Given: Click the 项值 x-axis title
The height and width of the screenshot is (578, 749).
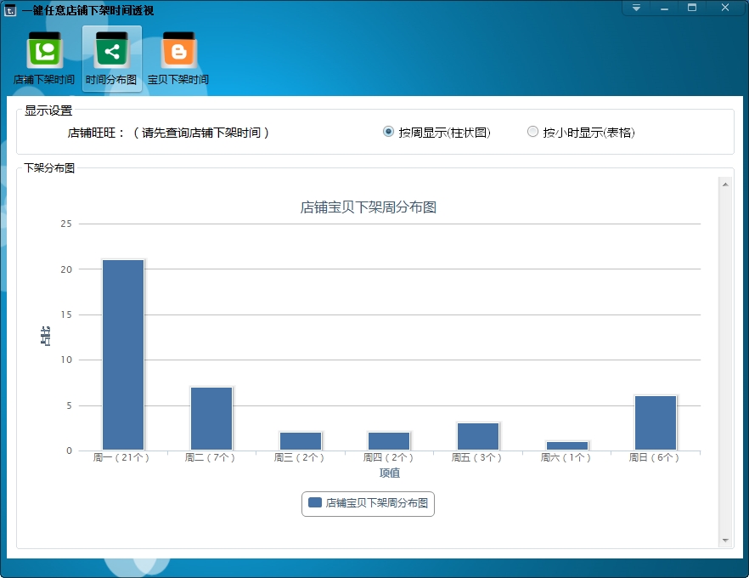Looking at the screenshot, I should point(390,473).
